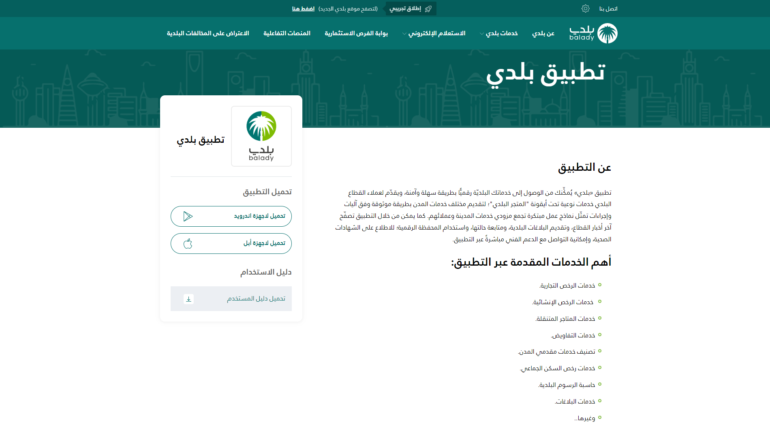Click تحميل دليل المستخدم download row
770x438 pixels.
256,299
